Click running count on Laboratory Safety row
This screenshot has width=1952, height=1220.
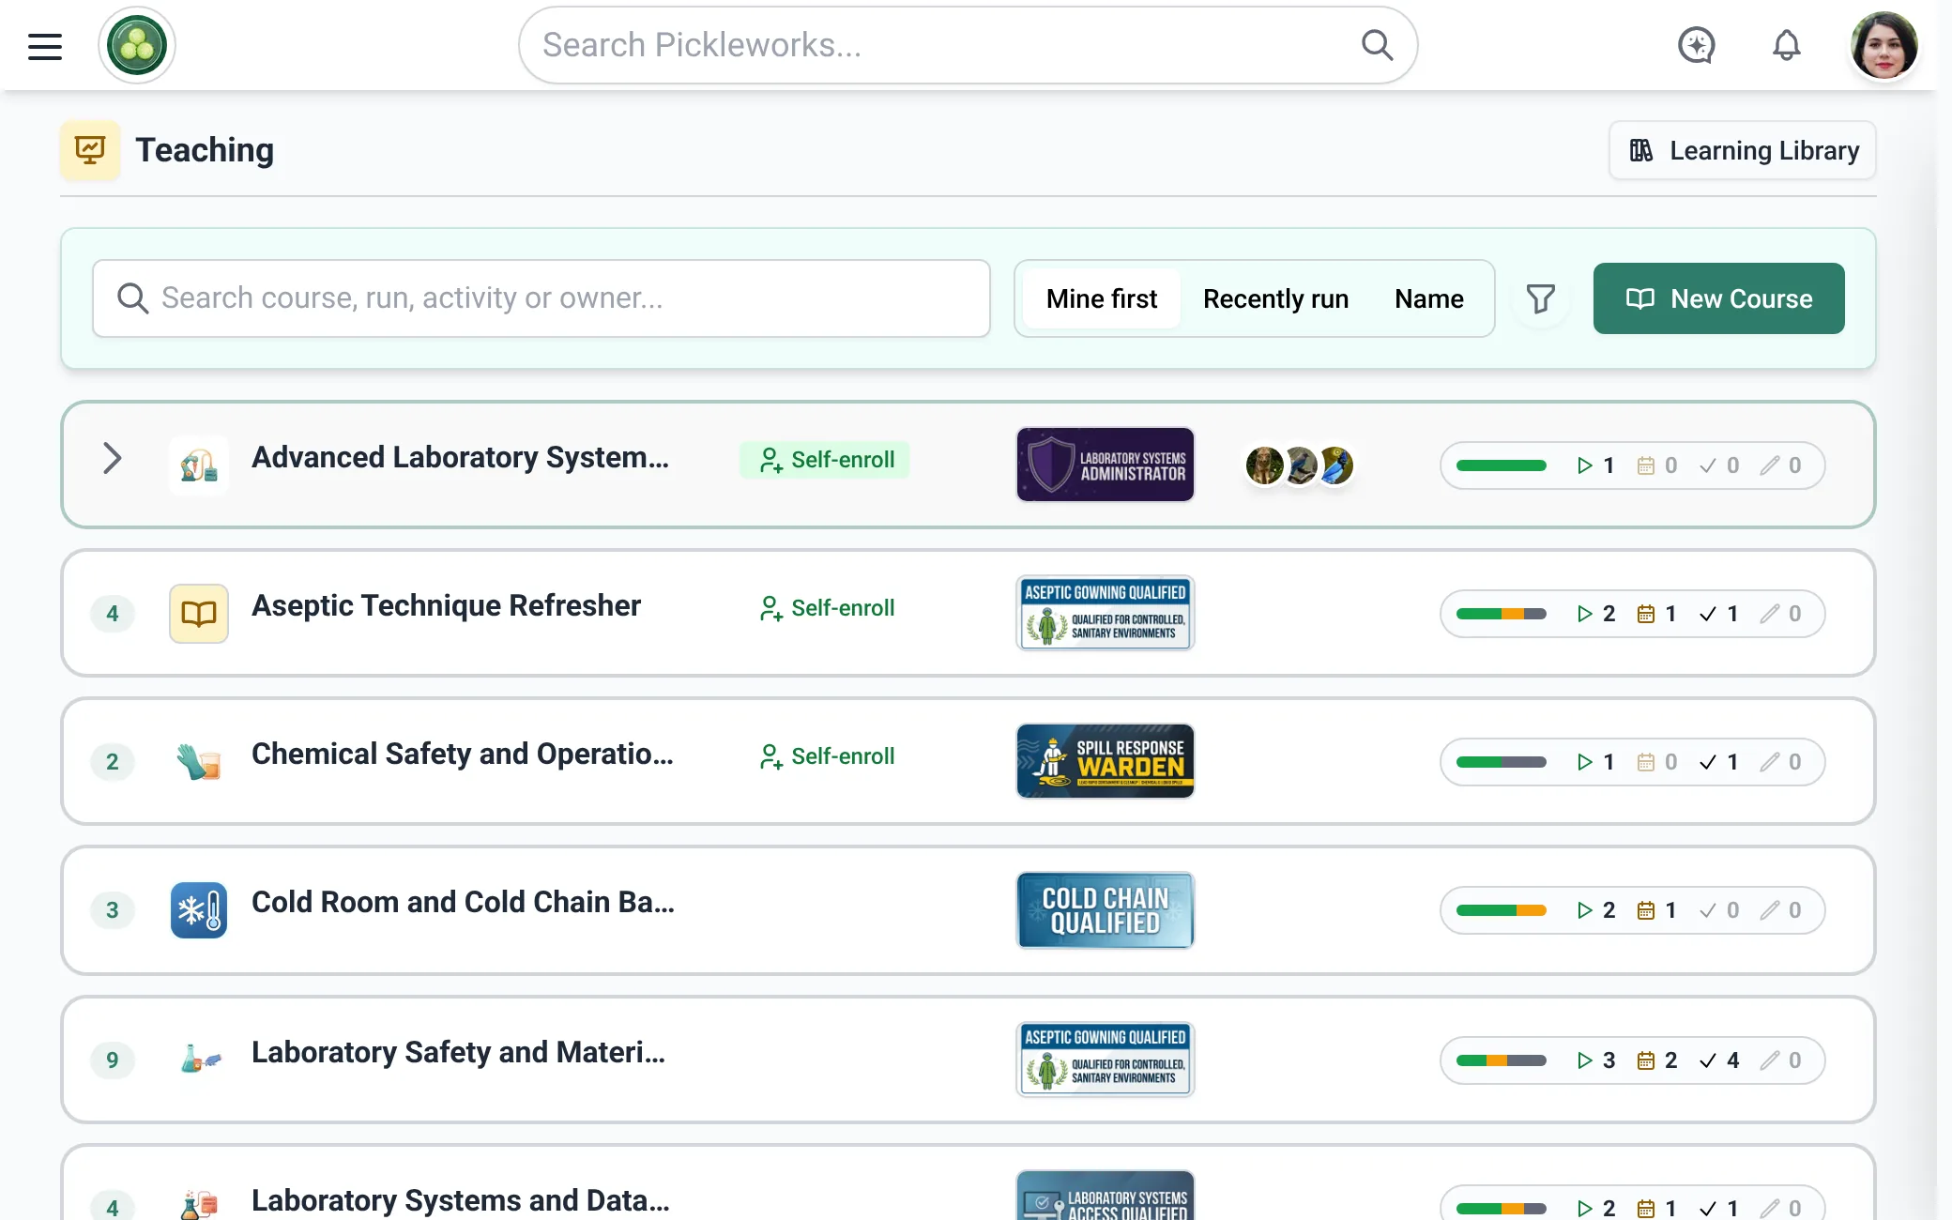tap(1595, 1060)
